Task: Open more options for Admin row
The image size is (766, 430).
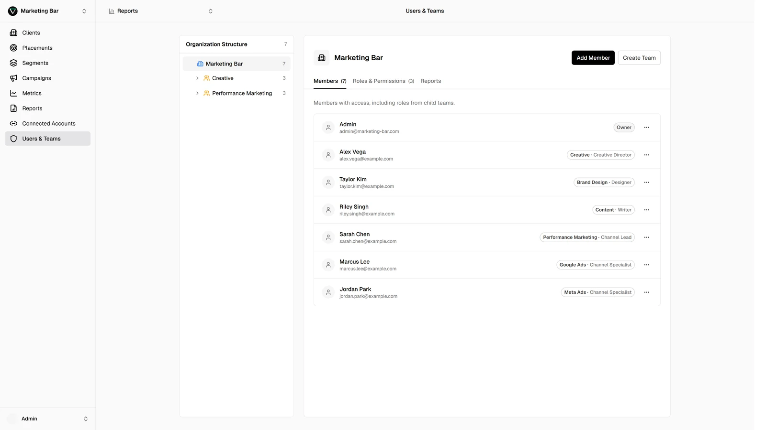Action: click(x=647, y=128)
